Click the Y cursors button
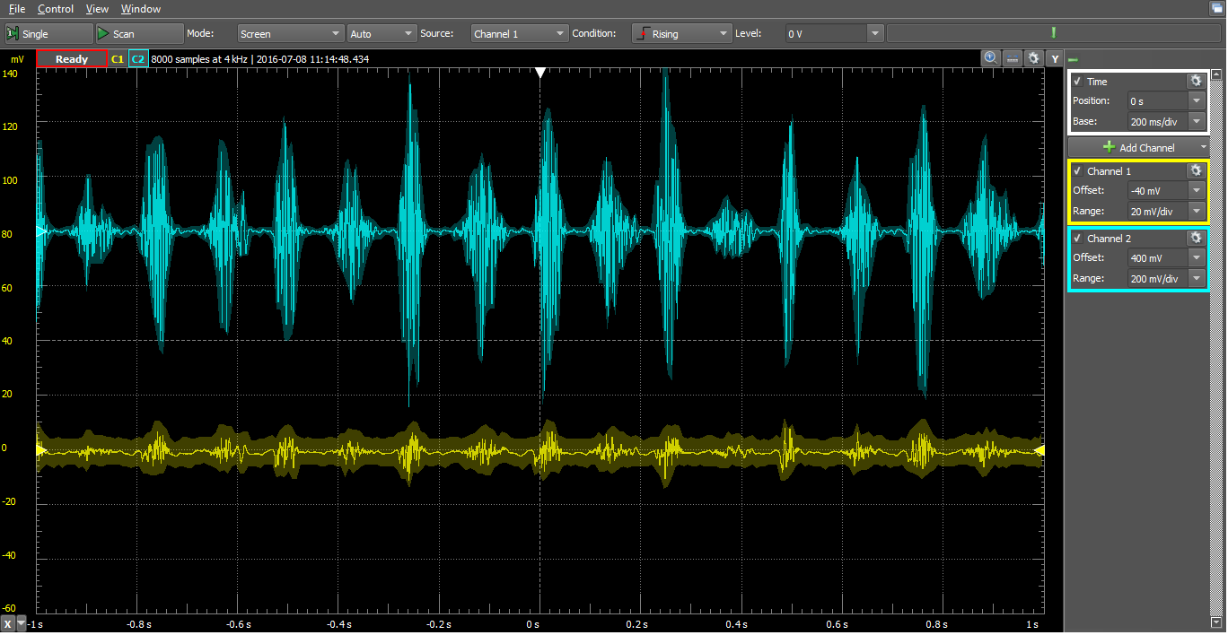The image size is (1228, 635). 1055,59
